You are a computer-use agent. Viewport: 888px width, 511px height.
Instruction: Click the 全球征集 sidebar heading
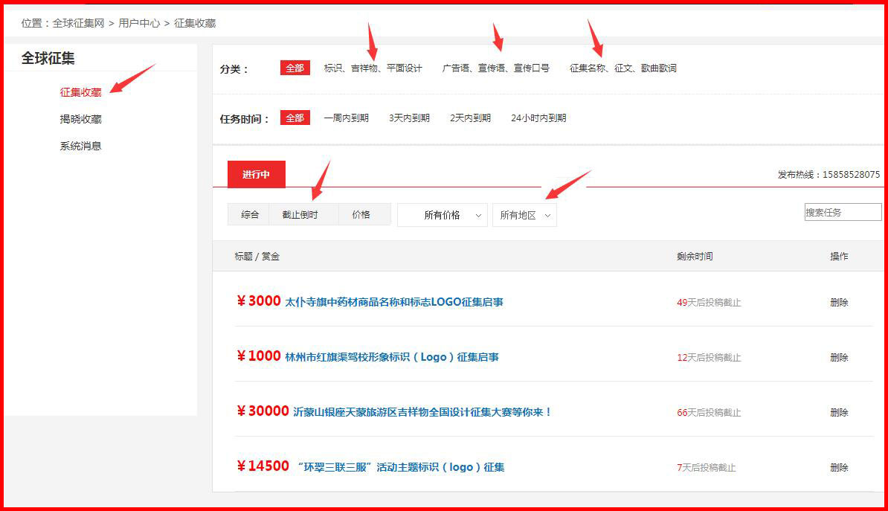(x=48, y=58)
